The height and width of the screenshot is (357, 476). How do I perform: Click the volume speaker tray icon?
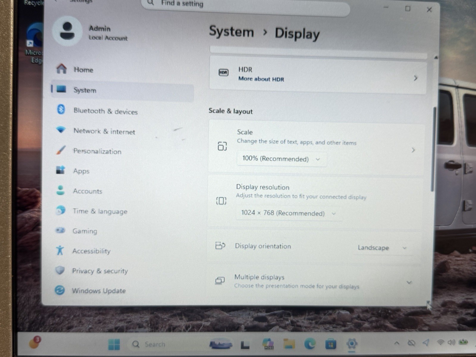pyautogui.click(x=451, y=342)
